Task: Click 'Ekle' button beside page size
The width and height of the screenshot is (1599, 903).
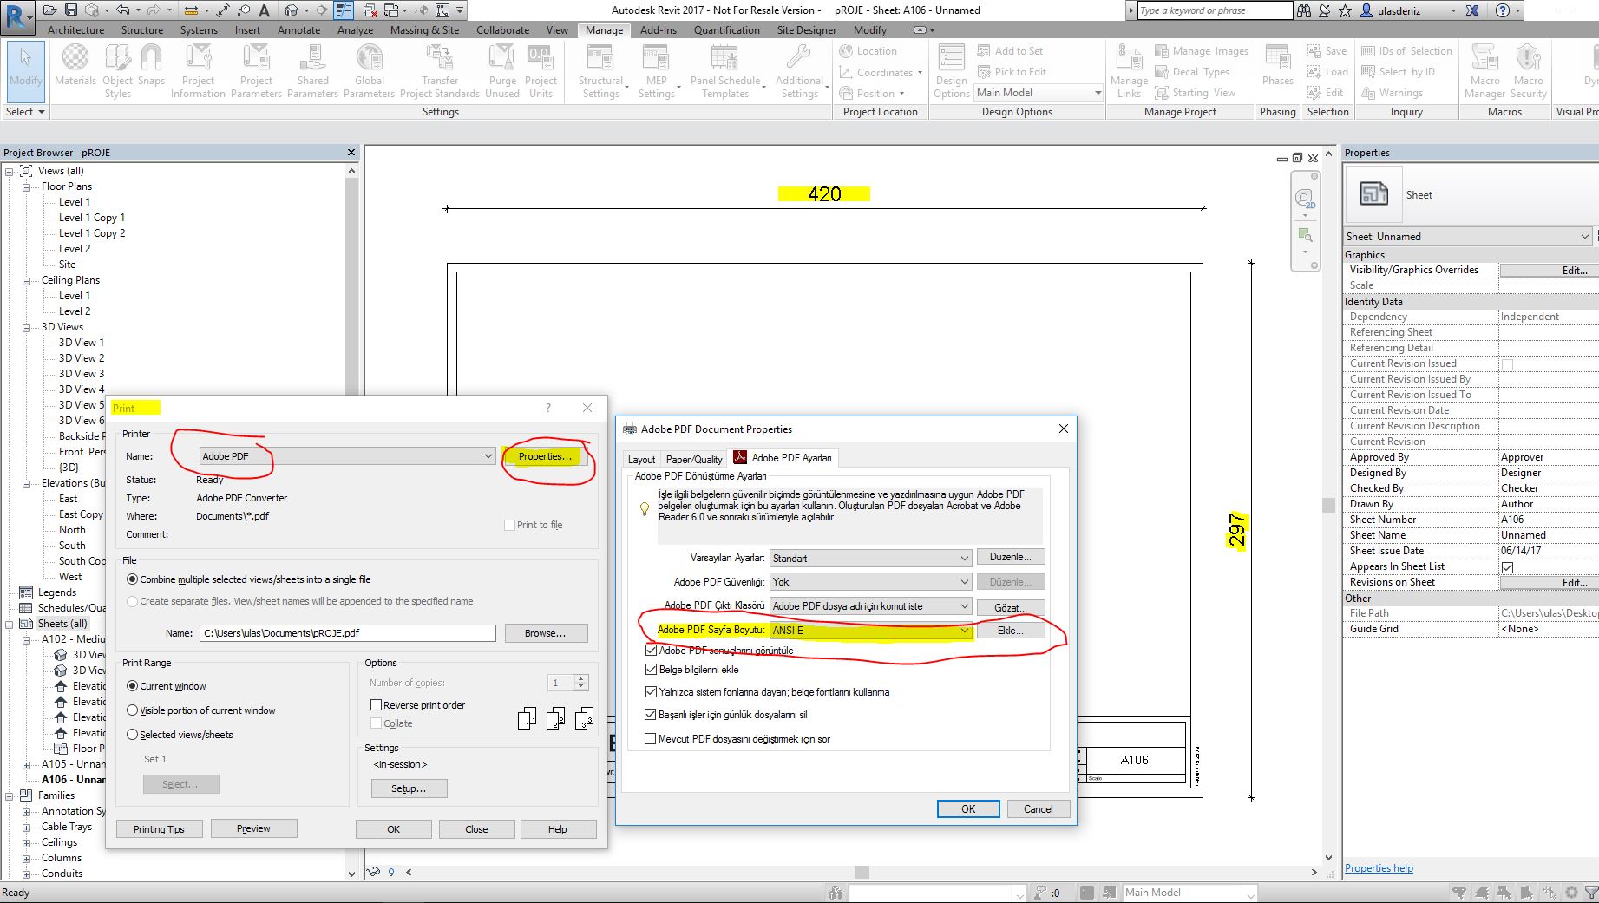Action: pos(1011,631)
